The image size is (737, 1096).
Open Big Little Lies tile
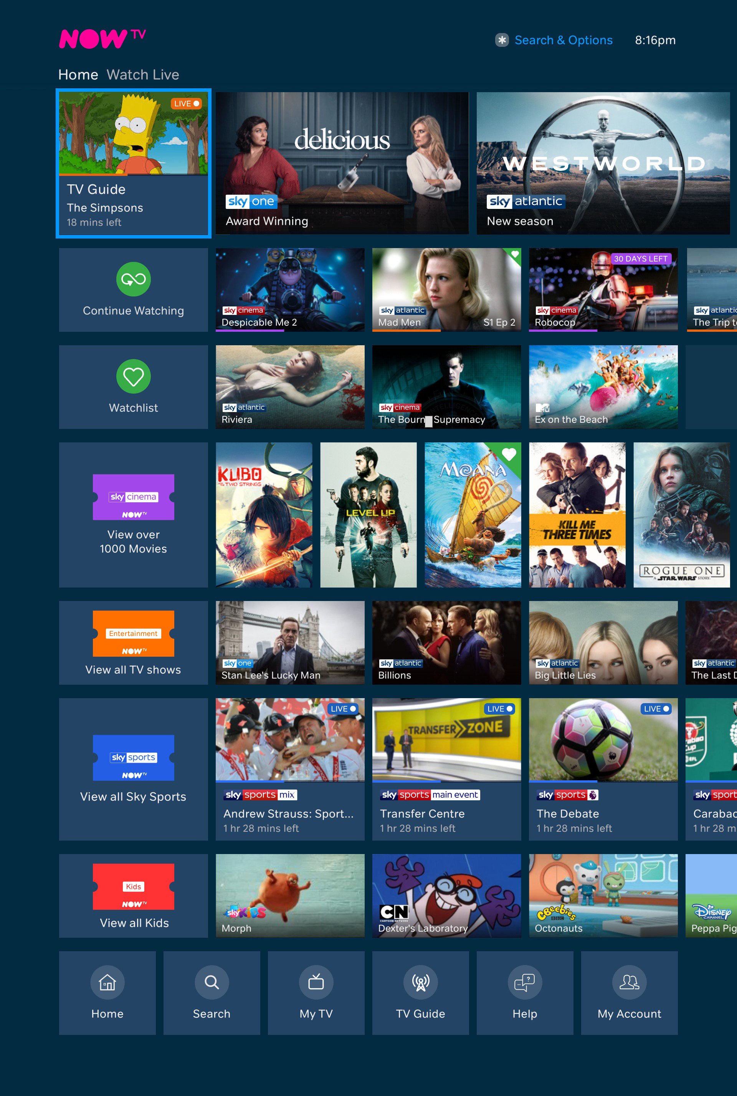coord(603,643)
